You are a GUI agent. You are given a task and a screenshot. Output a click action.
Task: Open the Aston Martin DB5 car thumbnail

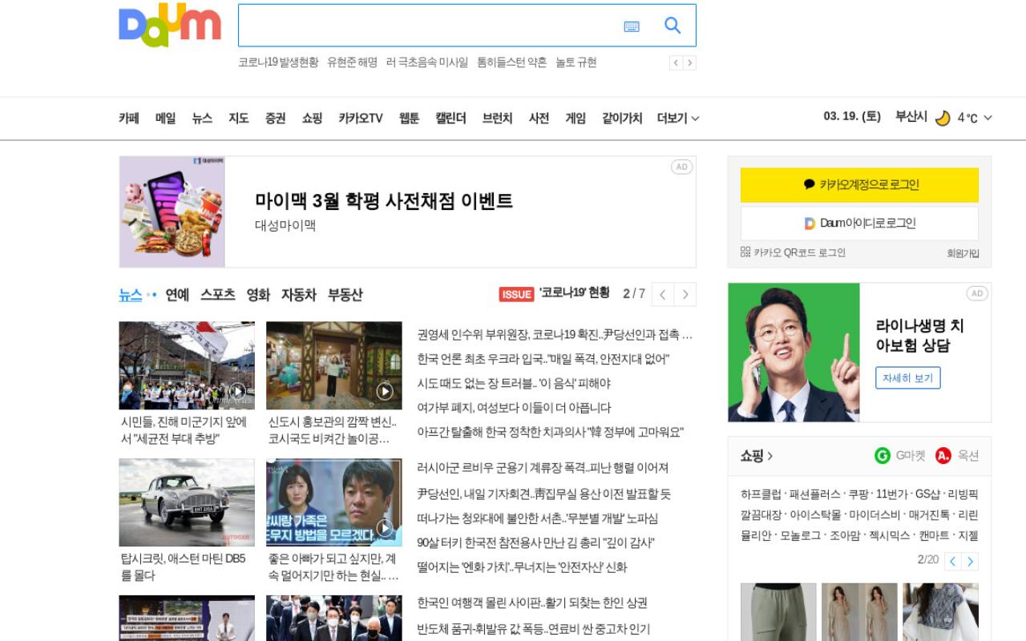pyautogui.click(x=187, y=502)
